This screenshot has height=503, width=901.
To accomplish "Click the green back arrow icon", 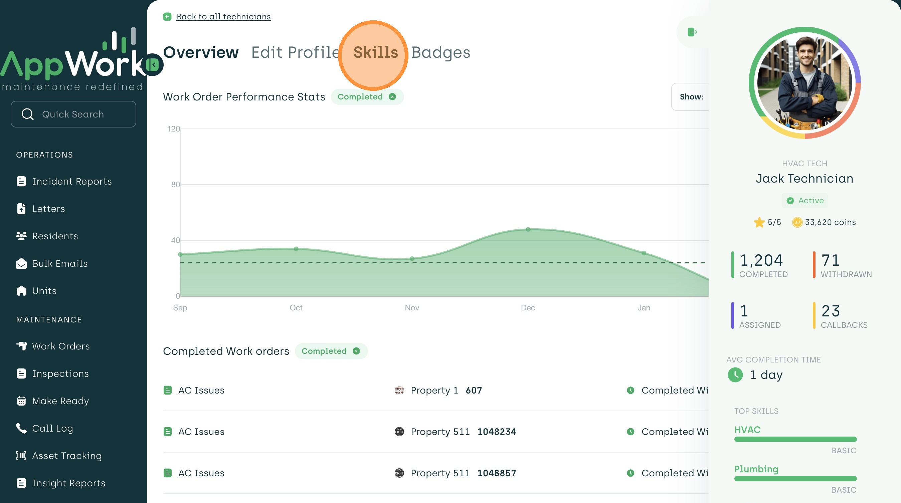I will [167, 17].
